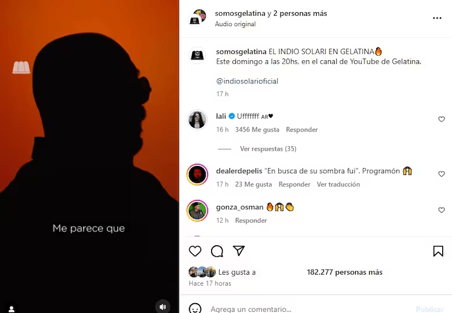Open @indiosolarioficial profile link

point(247,81)
